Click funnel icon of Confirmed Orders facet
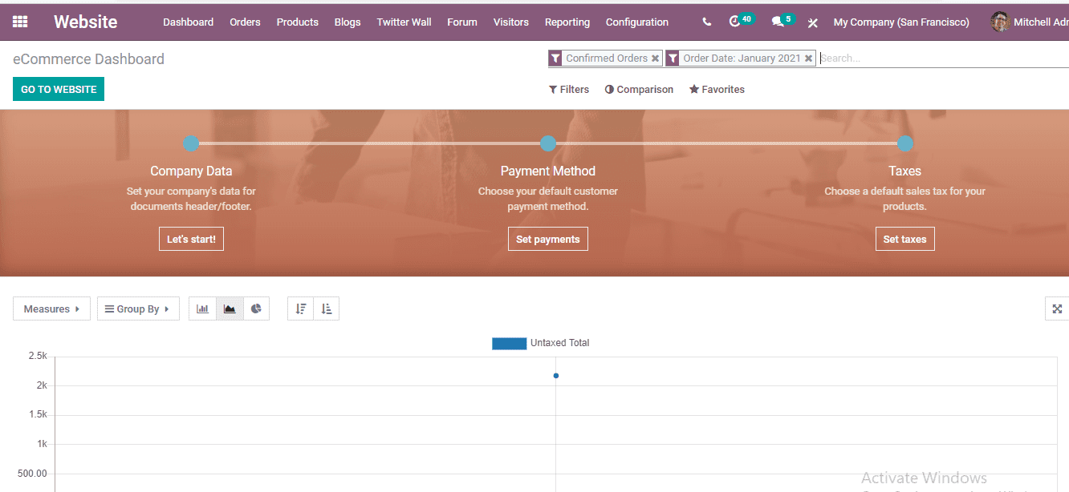This screenshot has height=492, width=1069. pyautogui.click(x=555, y=58)
